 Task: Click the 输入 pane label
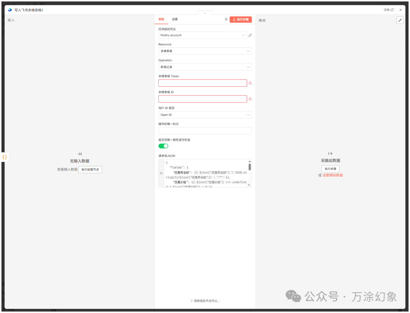(11, 20)
